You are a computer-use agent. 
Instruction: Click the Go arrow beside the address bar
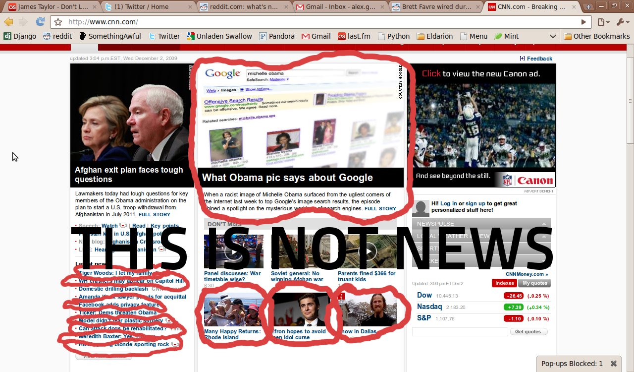click(x=583, y=22)
